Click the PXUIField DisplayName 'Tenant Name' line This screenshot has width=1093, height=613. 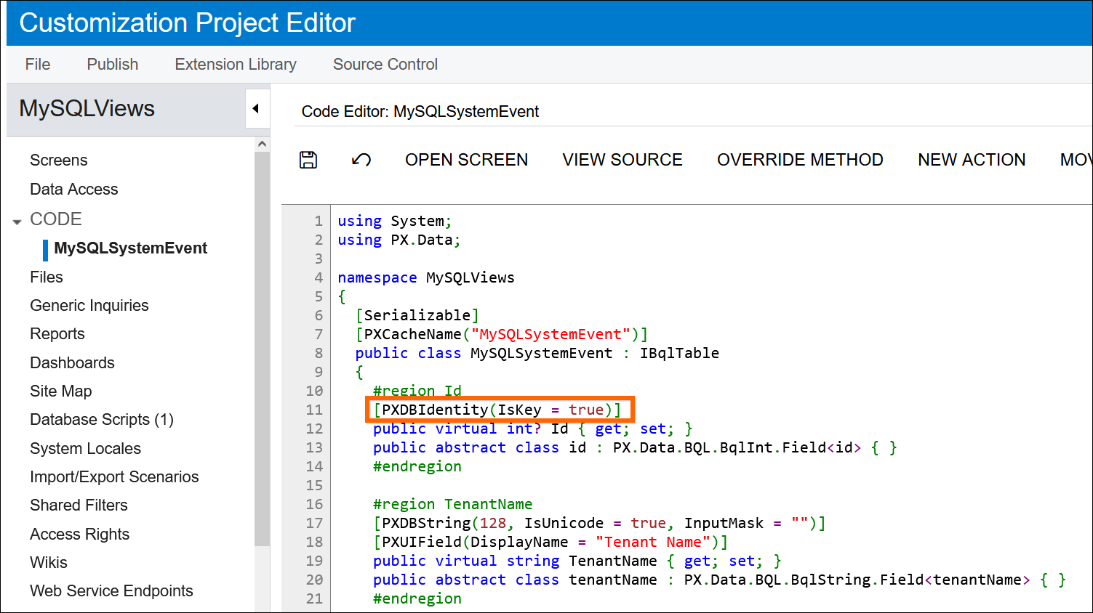(x=550, y=542)
